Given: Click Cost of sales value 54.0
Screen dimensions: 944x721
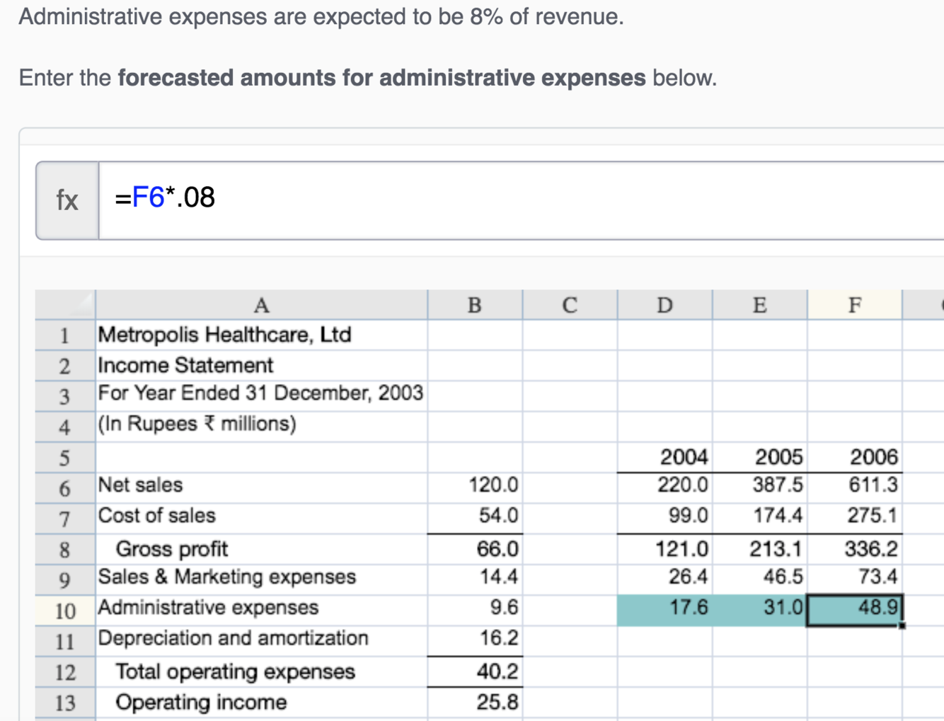Looking at the screenshot, I should pyautogui.click(x=475, y=518).
